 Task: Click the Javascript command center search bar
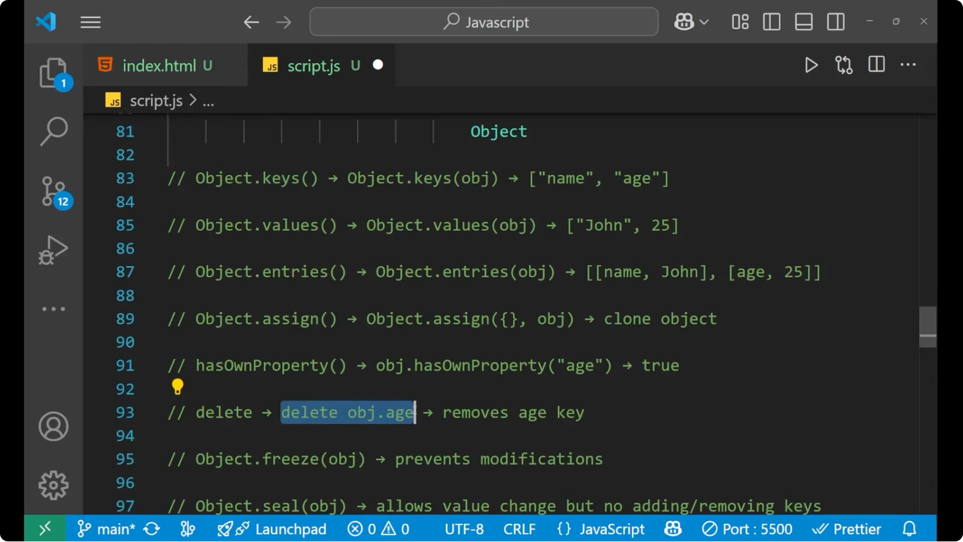[x=483, y=22]
